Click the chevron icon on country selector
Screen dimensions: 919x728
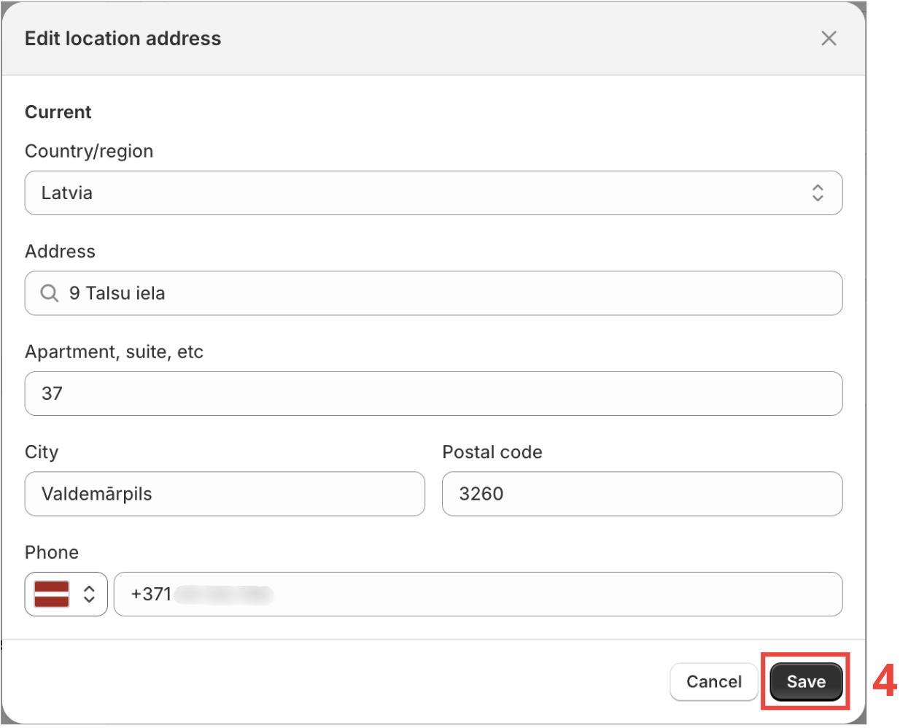(x=818, y=193)
